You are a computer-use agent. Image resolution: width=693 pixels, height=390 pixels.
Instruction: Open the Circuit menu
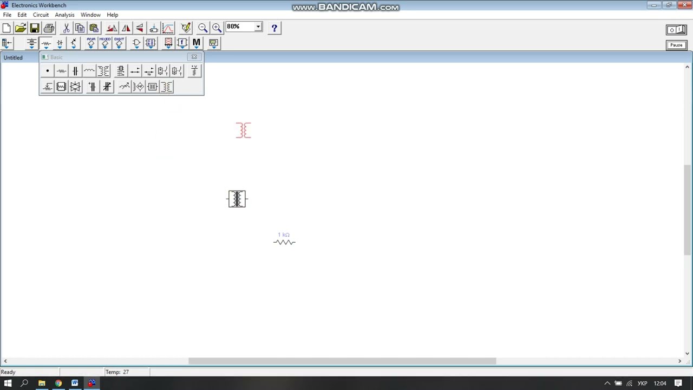tap(41, 15)
